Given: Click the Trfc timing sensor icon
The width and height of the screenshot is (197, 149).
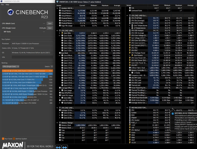Looking at the screenshot, I should pyautogui.click(x=130, y=8).
